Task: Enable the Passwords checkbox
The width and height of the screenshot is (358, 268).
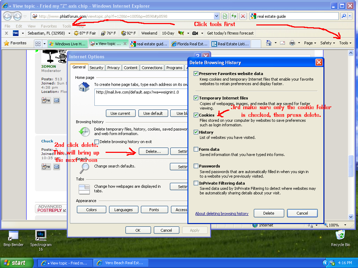Action: [196, 166]
